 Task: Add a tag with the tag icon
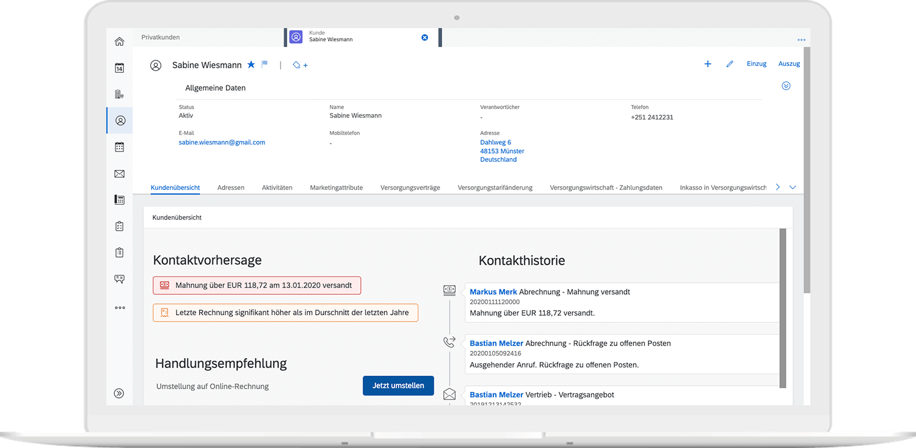[x=300, y=65]
